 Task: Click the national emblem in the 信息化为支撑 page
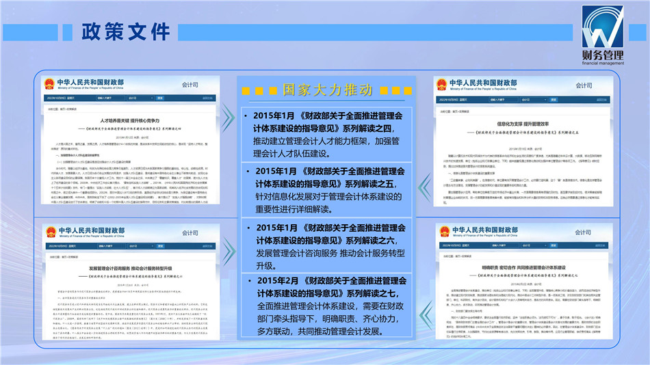[441, 85]
